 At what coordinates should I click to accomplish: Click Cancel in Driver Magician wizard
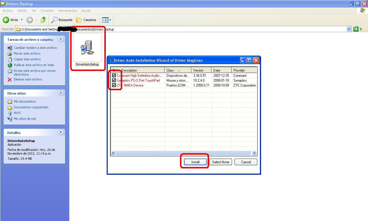coord(246,162)
